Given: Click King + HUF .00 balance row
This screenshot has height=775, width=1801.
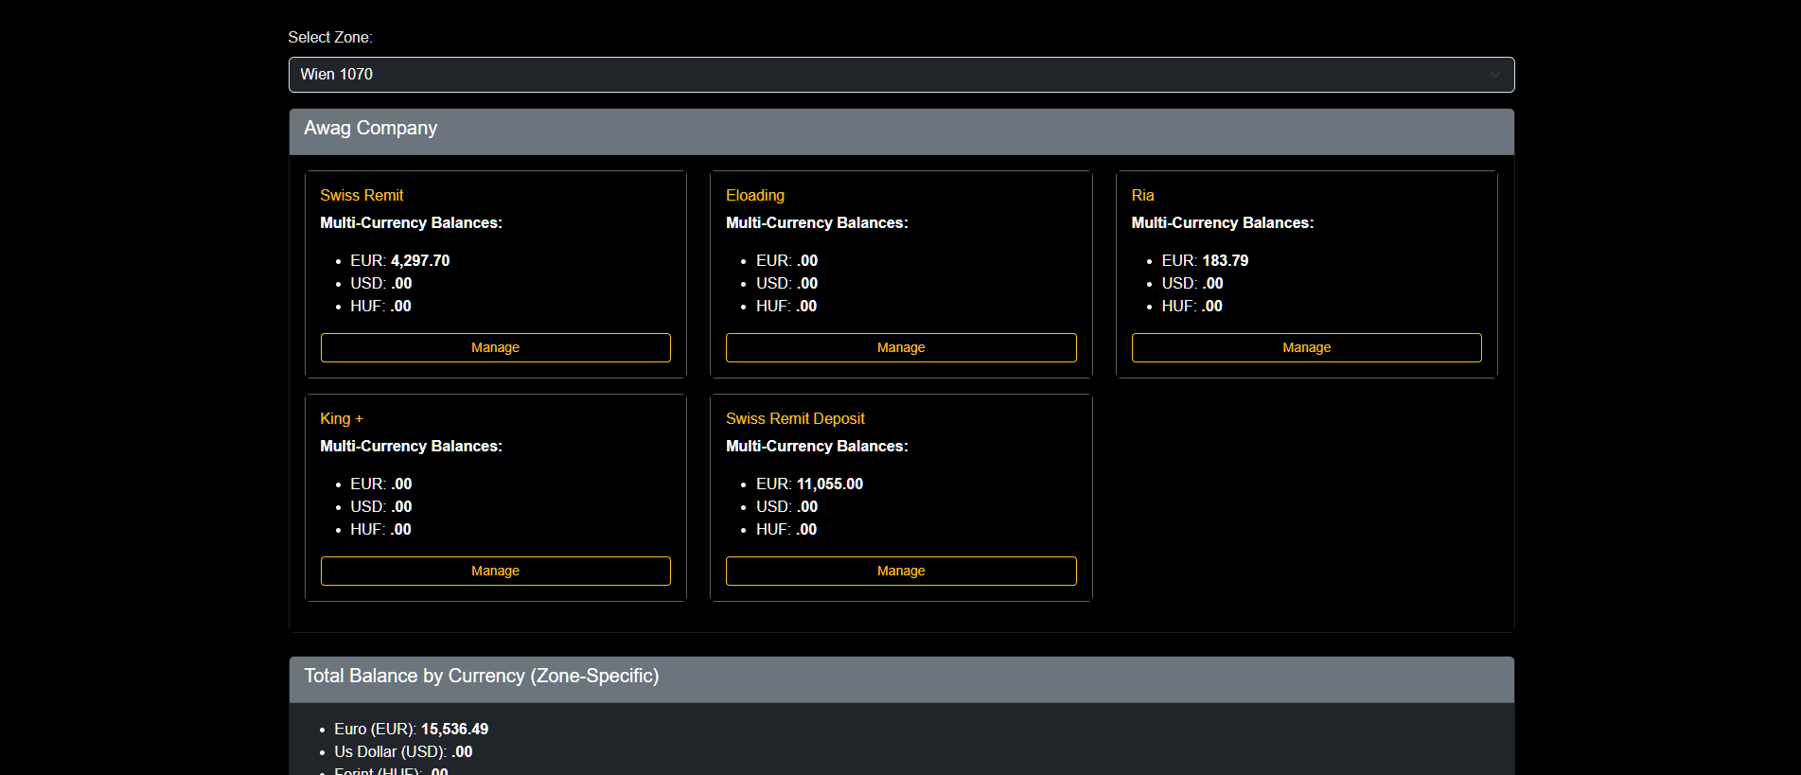Looking at the screenshot, I should [x=380, y=529].
